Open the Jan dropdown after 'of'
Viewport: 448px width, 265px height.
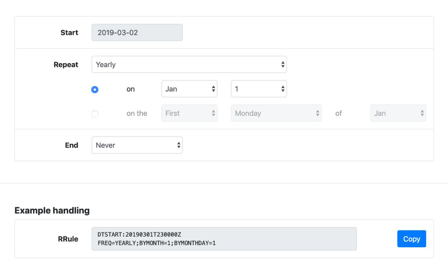coord(398,113)
